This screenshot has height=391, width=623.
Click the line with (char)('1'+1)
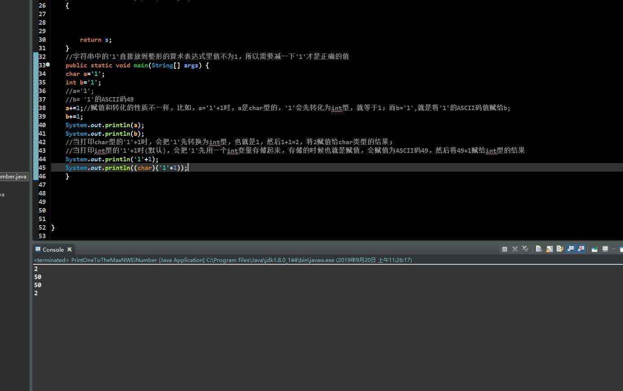[x=127, y=168]
